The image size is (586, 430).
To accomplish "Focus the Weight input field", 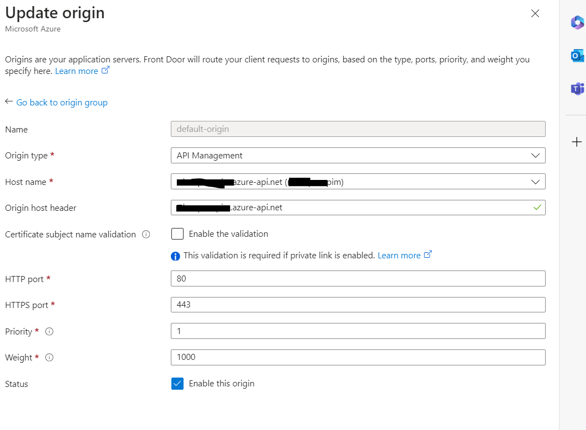I will pyautogui.click(x=358, y=357).
